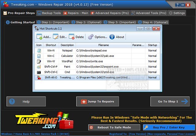This screenshot has width=196, height=136.
Task: Open the Settings tab
Action: coord(177,13)
